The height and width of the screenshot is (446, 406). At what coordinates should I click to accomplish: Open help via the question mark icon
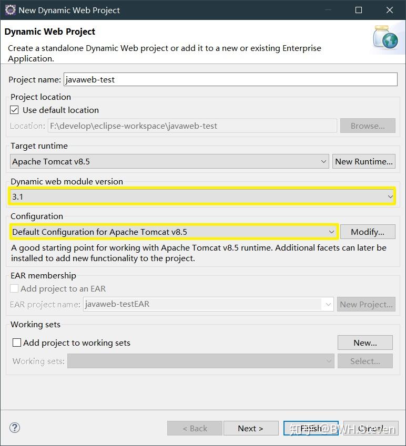(14, 428)
